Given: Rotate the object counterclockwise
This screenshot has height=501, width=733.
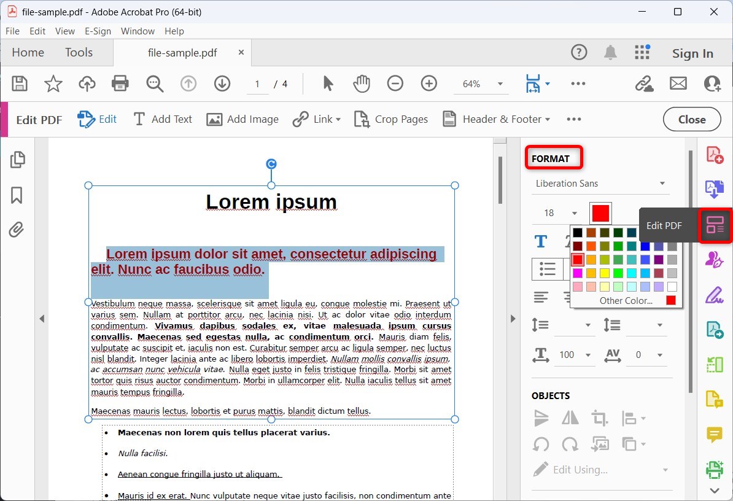Looking at the screenshot, I should 541,444.
